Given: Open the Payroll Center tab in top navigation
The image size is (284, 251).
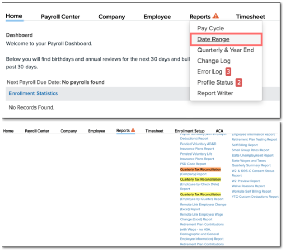Looking at the screenshot, I should coord(61,17).
